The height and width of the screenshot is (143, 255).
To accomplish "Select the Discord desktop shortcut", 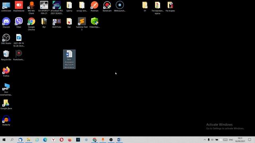I will coord(6,23).
